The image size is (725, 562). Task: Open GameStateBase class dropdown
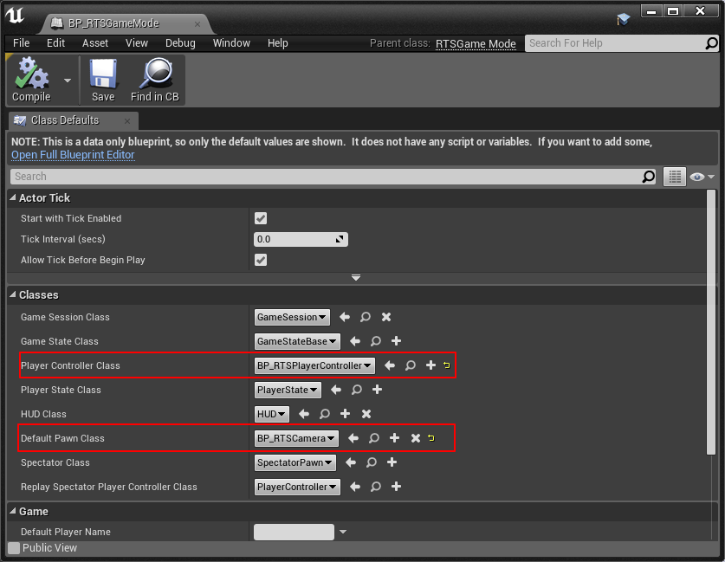(297, 341)
